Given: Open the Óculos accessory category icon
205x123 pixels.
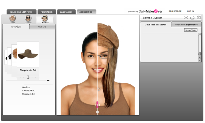Looking at the screenshot, I should 28,19.
